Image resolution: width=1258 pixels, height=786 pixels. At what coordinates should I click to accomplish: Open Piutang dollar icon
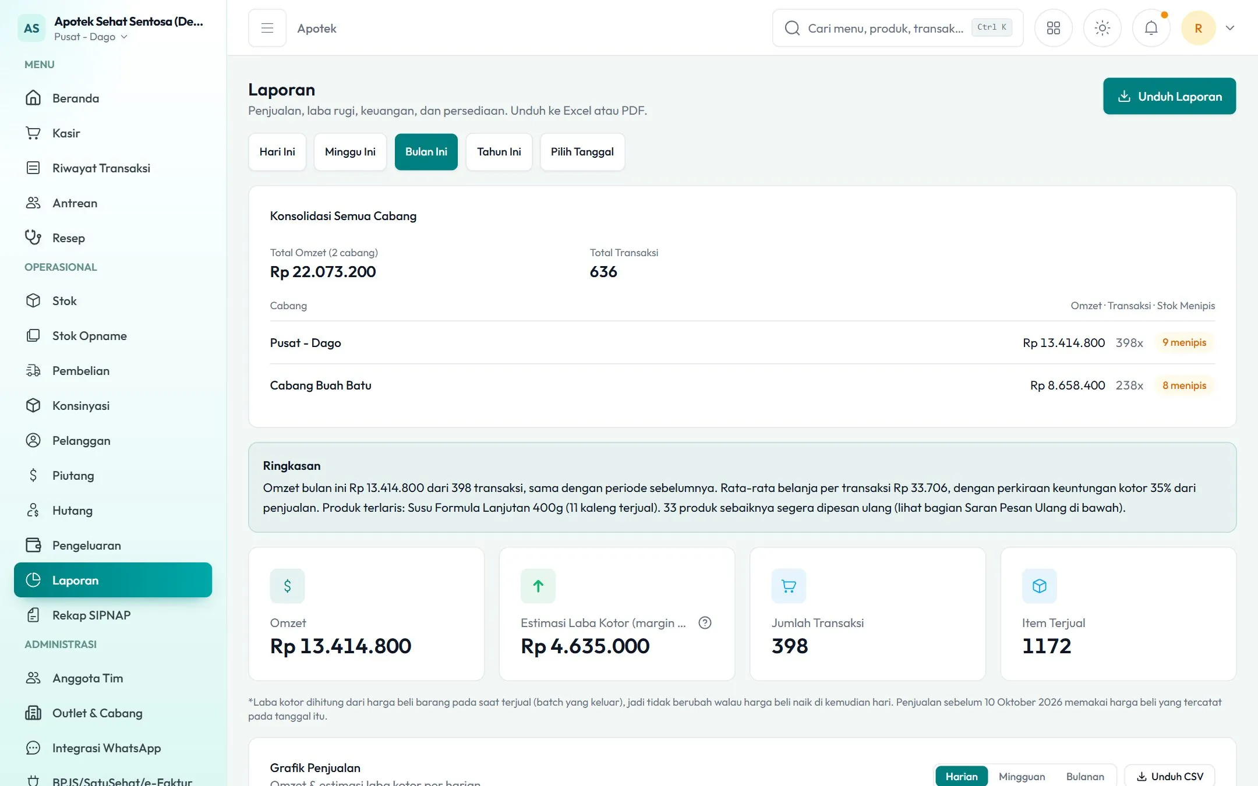click(33, 475)
